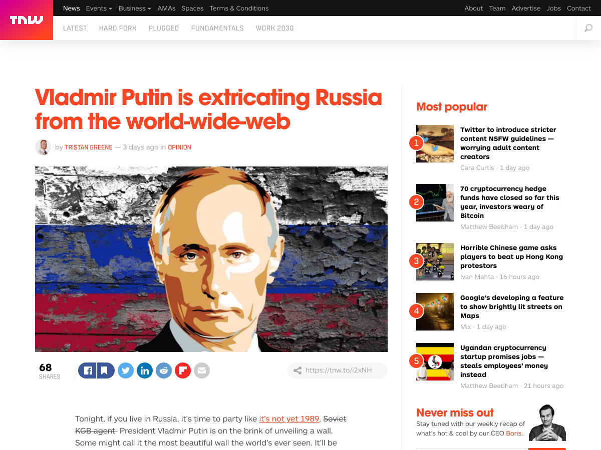Open Ugandan cryptocurrency startup article thumbnail

pos(435,361)
